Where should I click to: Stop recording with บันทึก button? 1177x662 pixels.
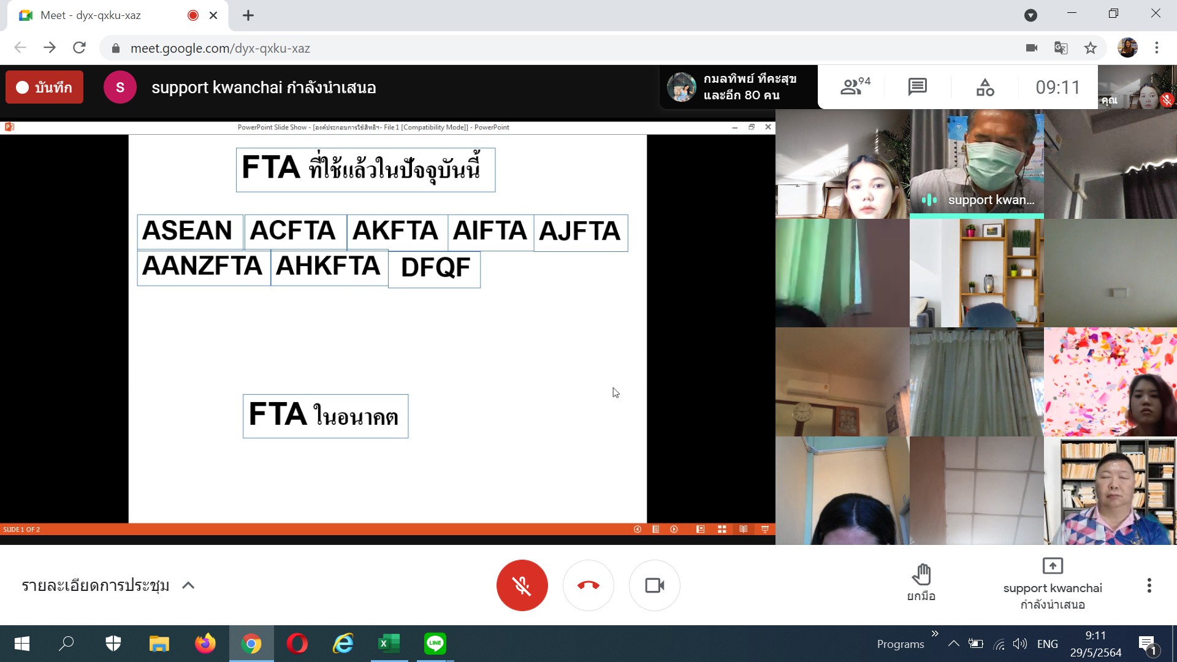click(x=44, y=87)
